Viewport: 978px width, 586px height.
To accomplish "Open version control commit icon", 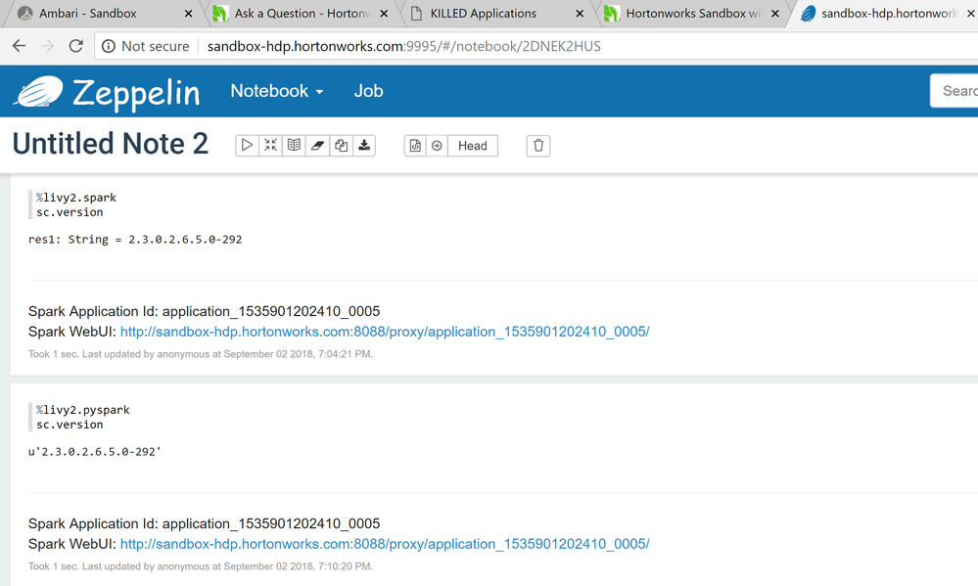I will click(x=415, y=145).
